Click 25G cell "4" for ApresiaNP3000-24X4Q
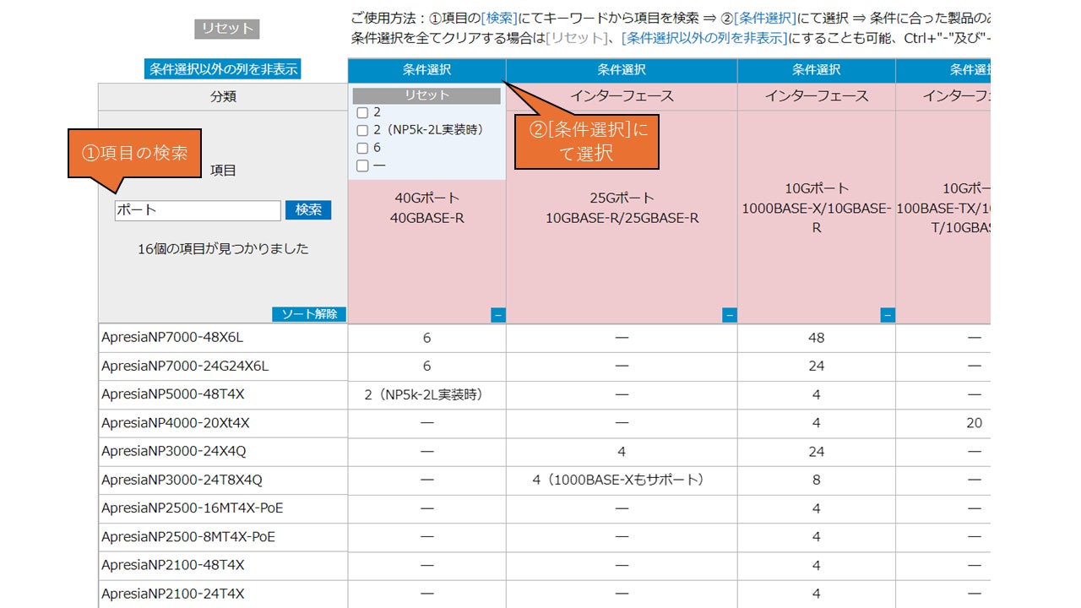This screenshot has height=608, width=1081. coord(622,452)
